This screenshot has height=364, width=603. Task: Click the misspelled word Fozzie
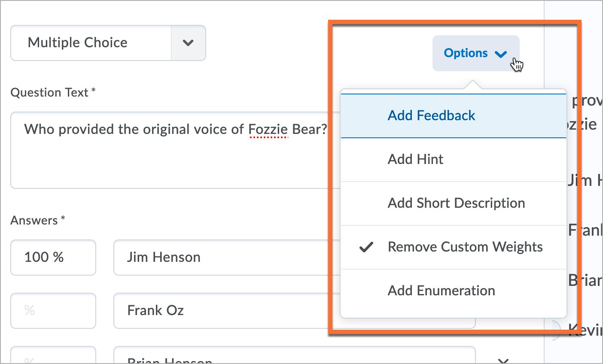click(x=268, y=129)
